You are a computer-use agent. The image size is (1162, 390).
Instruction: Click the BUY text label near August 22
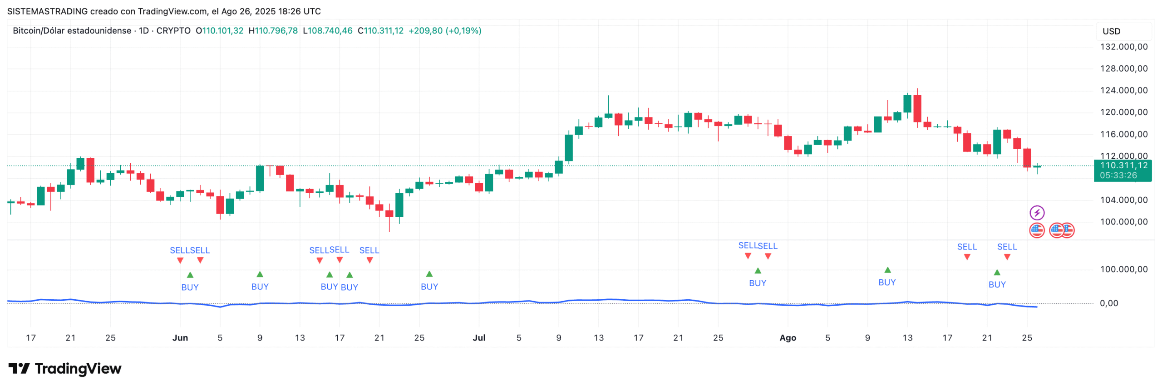pyautogui.click(x=997, y=285)
